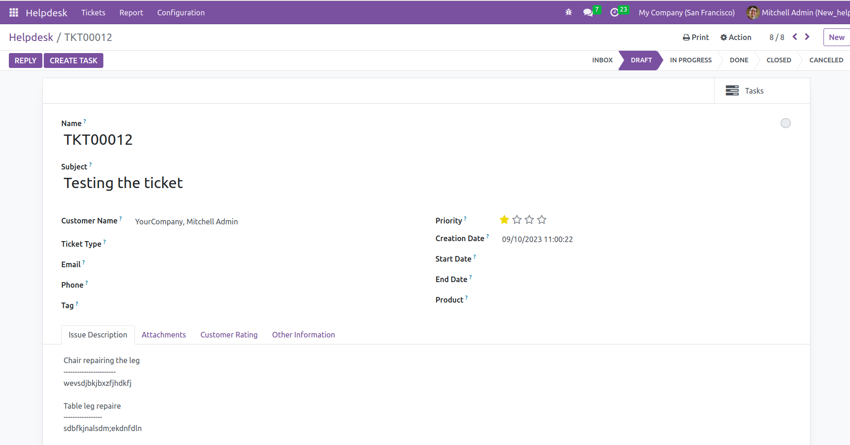Screen dimensions: 850x445
Task: Set ticket stage to CLOSED
Action: (779, 60)
